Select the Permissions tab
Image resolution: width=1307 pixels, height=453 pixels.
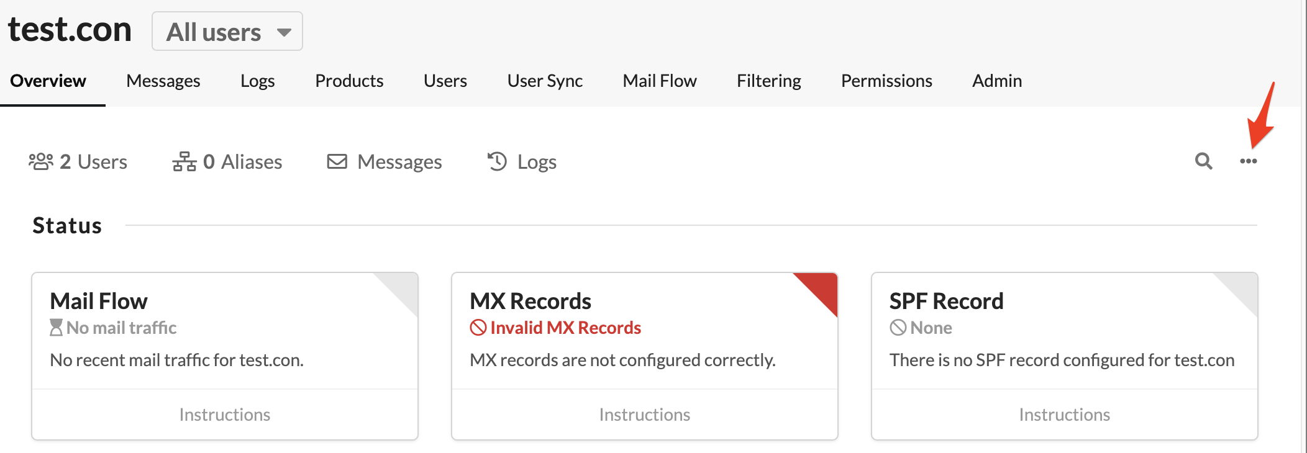click(886, 81)
